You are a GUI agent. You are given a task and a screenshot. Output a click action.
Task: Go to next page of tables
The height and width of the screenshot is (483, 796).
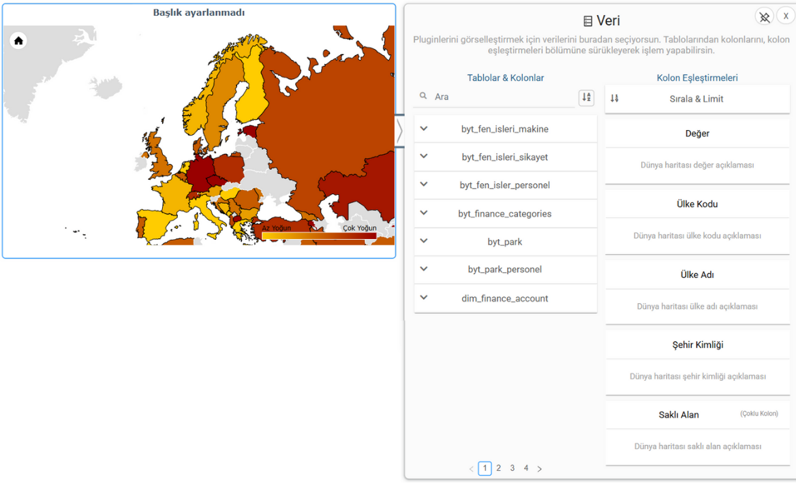coord(540,469)
